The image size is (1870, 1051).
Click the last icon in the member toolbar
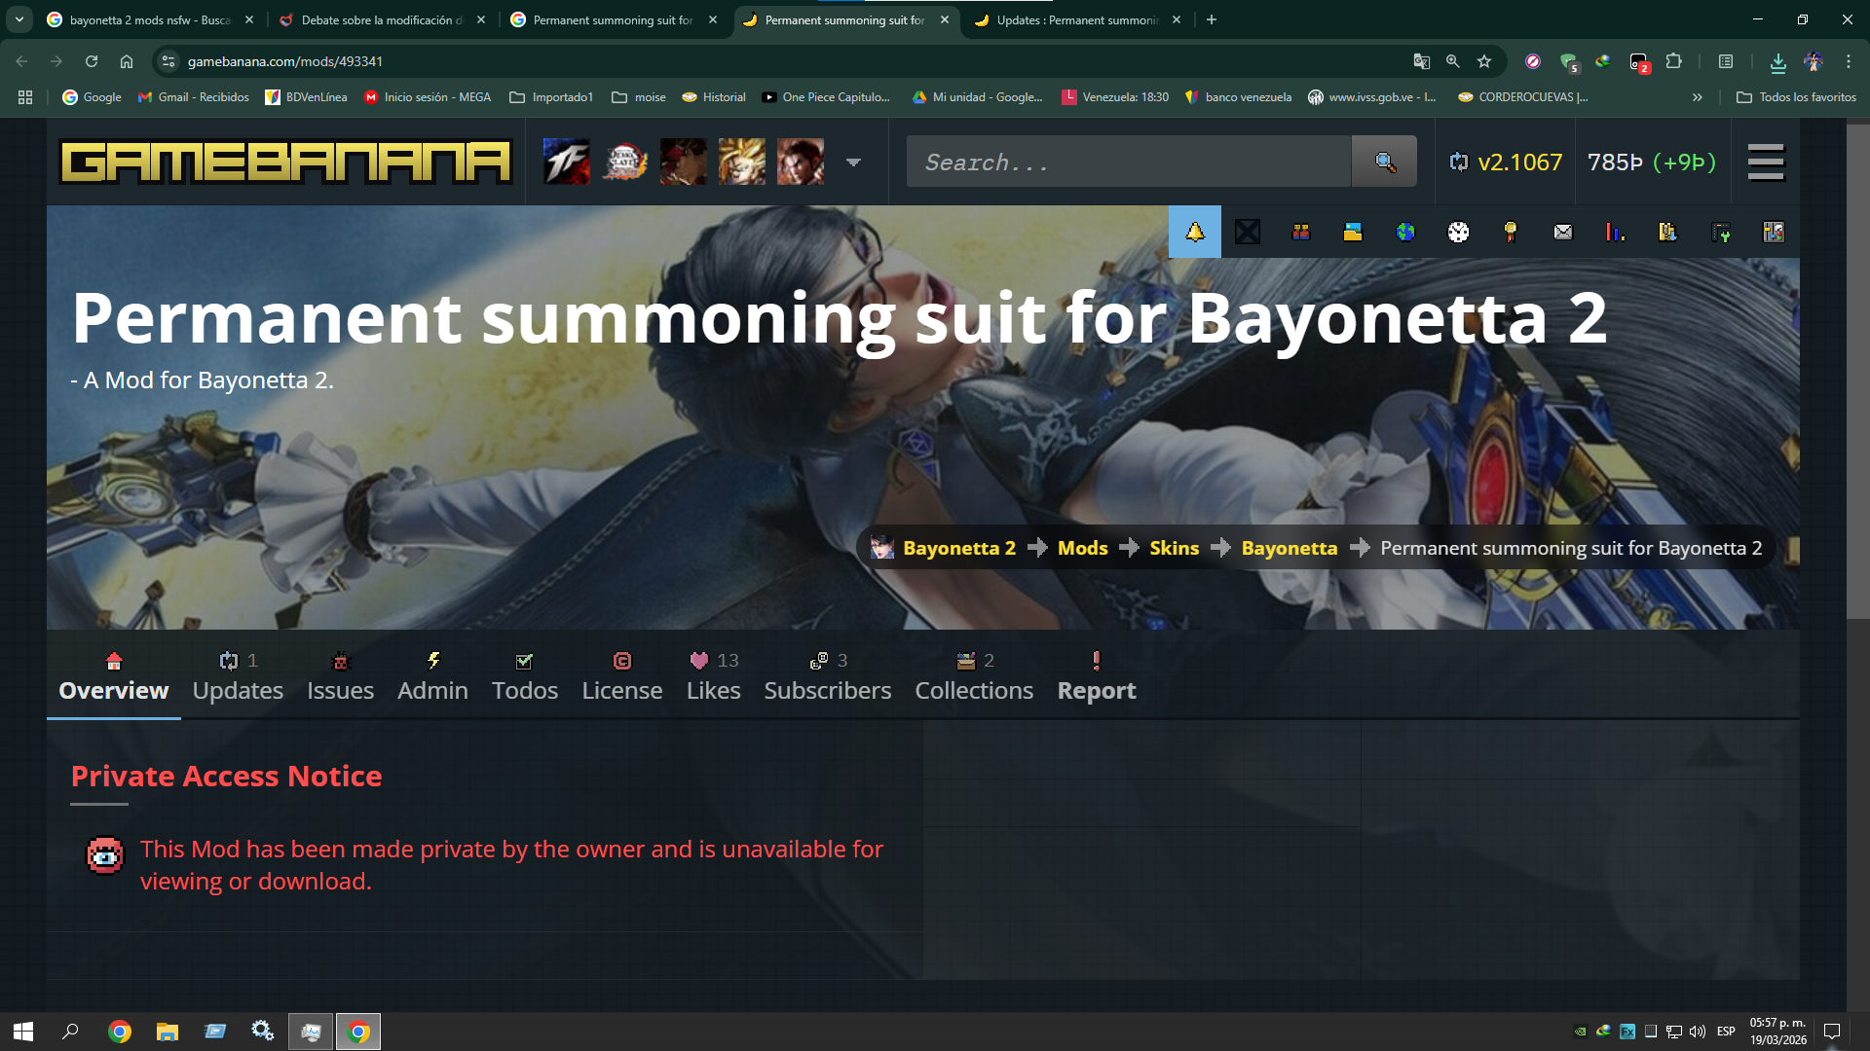tap(1774, 232)
